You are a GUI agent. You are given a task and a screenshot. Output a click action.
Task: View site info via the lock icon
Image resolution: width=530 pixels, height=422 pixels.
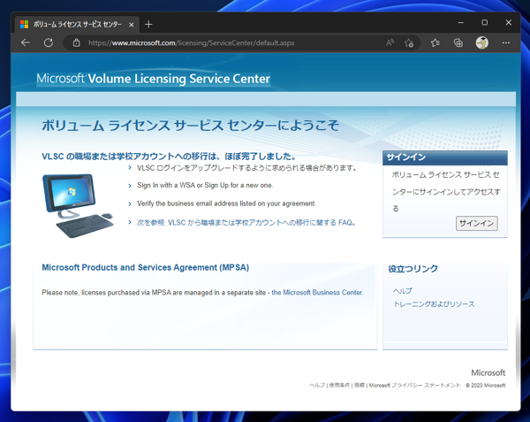[x=76, y=43]
